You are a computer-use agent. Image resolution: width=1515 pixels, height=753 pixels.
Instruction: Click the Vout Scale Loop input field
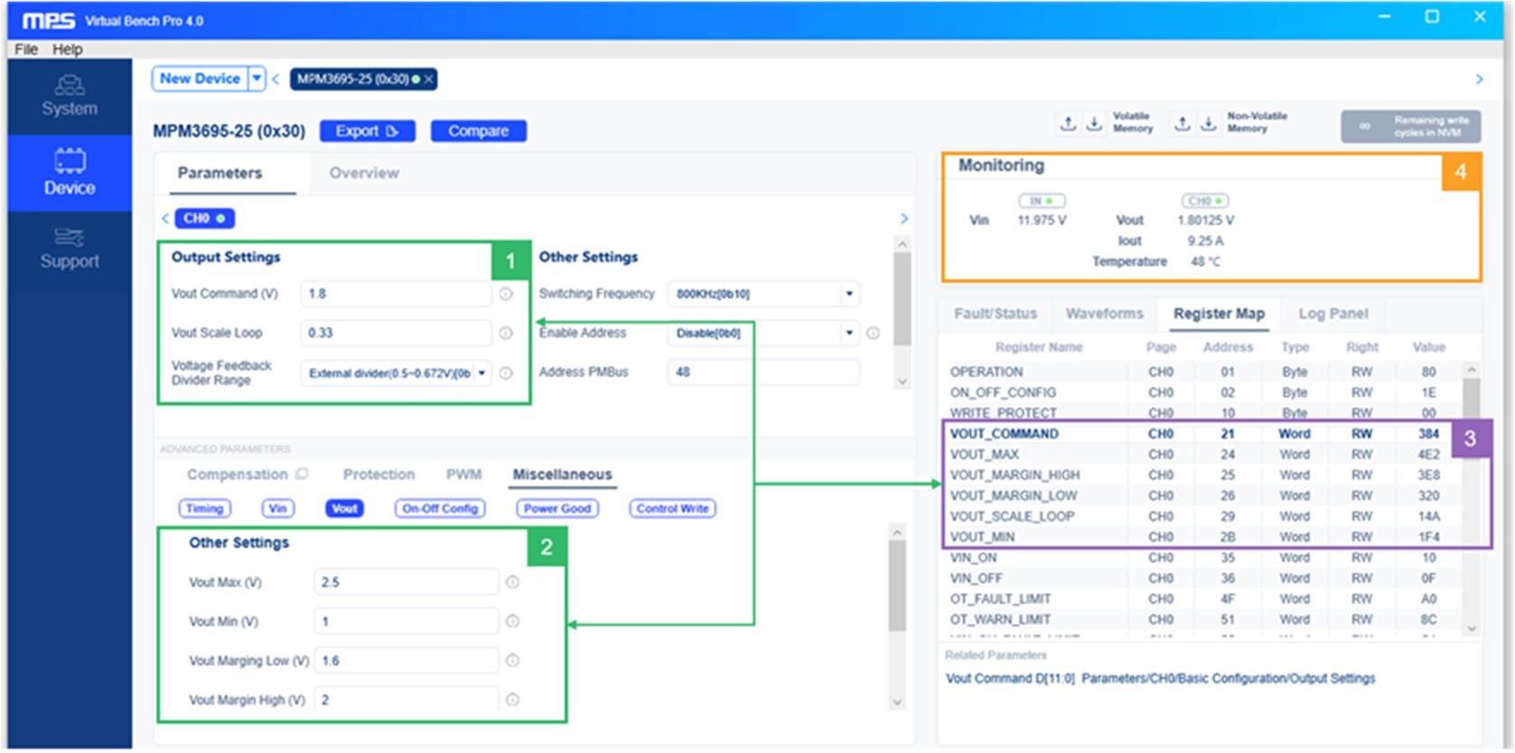(395, 333)
